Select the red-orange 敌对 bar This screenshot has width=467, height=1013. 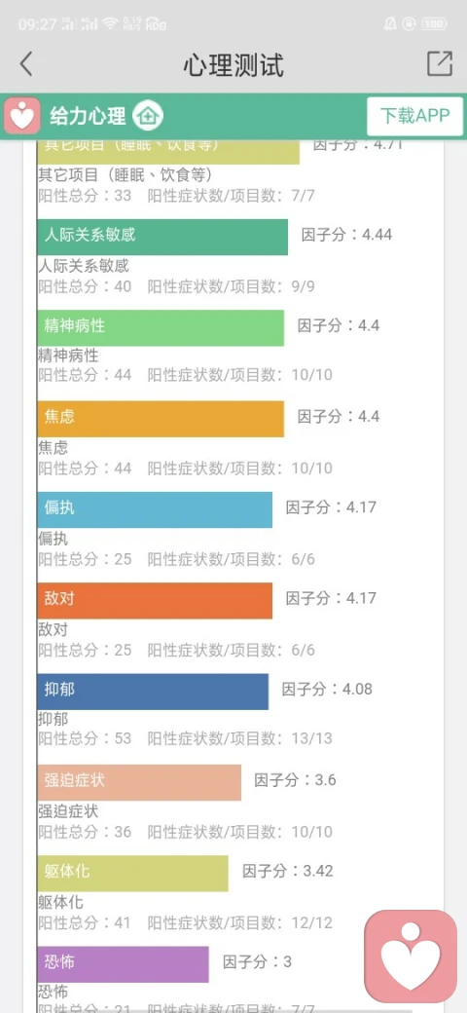click(x=155, y=601)
